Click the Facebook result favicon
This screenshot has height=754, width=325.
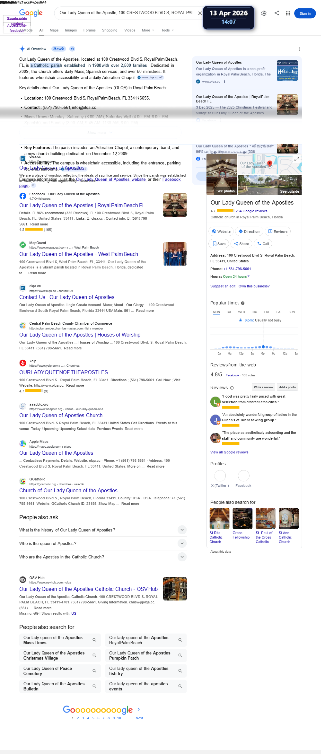23,196
